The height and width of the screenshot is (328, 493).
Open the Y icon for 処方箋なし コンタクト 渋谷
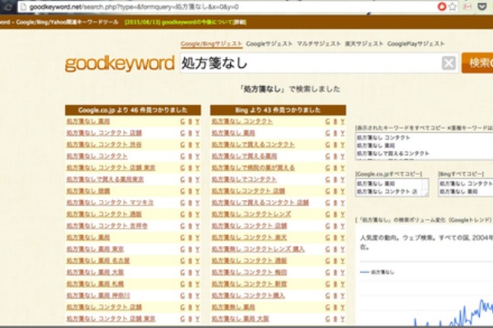(197, 144)
